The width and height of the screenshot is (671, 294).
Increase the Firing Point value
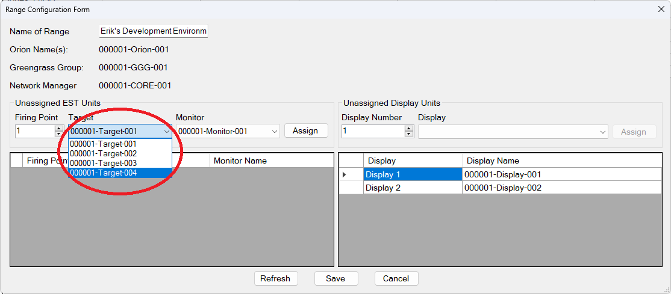coord(59,128)
